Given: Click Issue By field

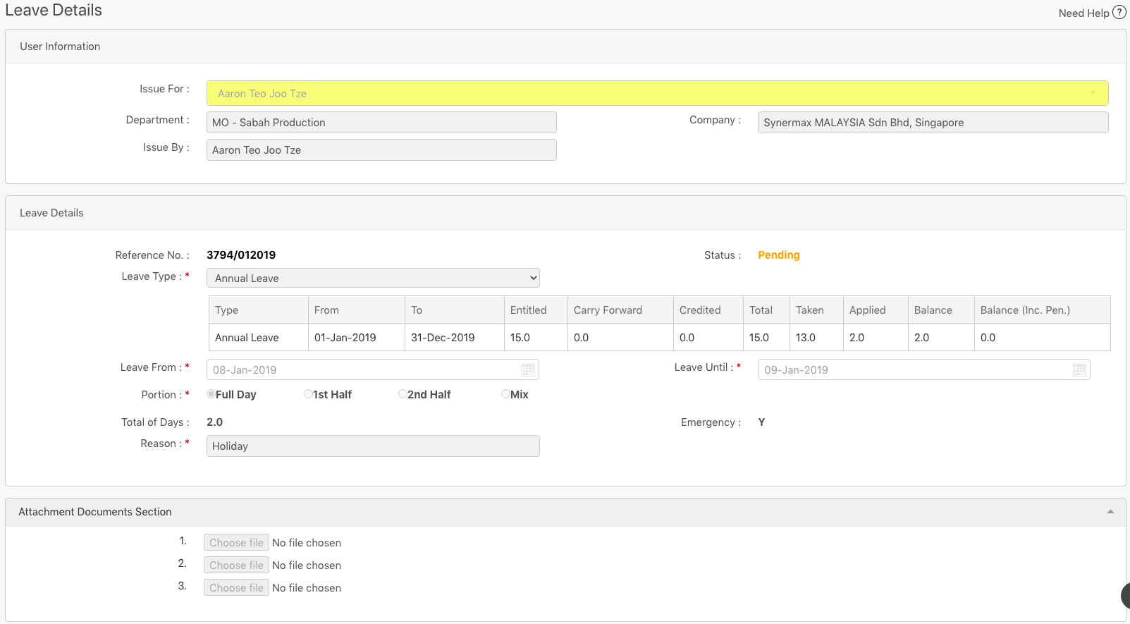Looking at the screenshot, I should (x=381, y=149).
